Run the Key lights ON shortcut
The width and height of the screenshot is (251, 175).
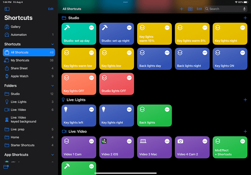(x=230, y=59)
